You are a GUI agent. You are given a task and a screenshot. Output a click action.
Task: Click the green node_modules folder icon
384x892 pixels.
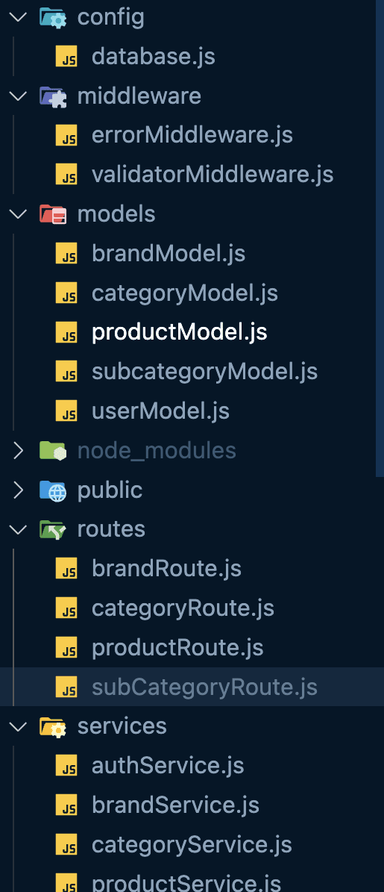53,451
